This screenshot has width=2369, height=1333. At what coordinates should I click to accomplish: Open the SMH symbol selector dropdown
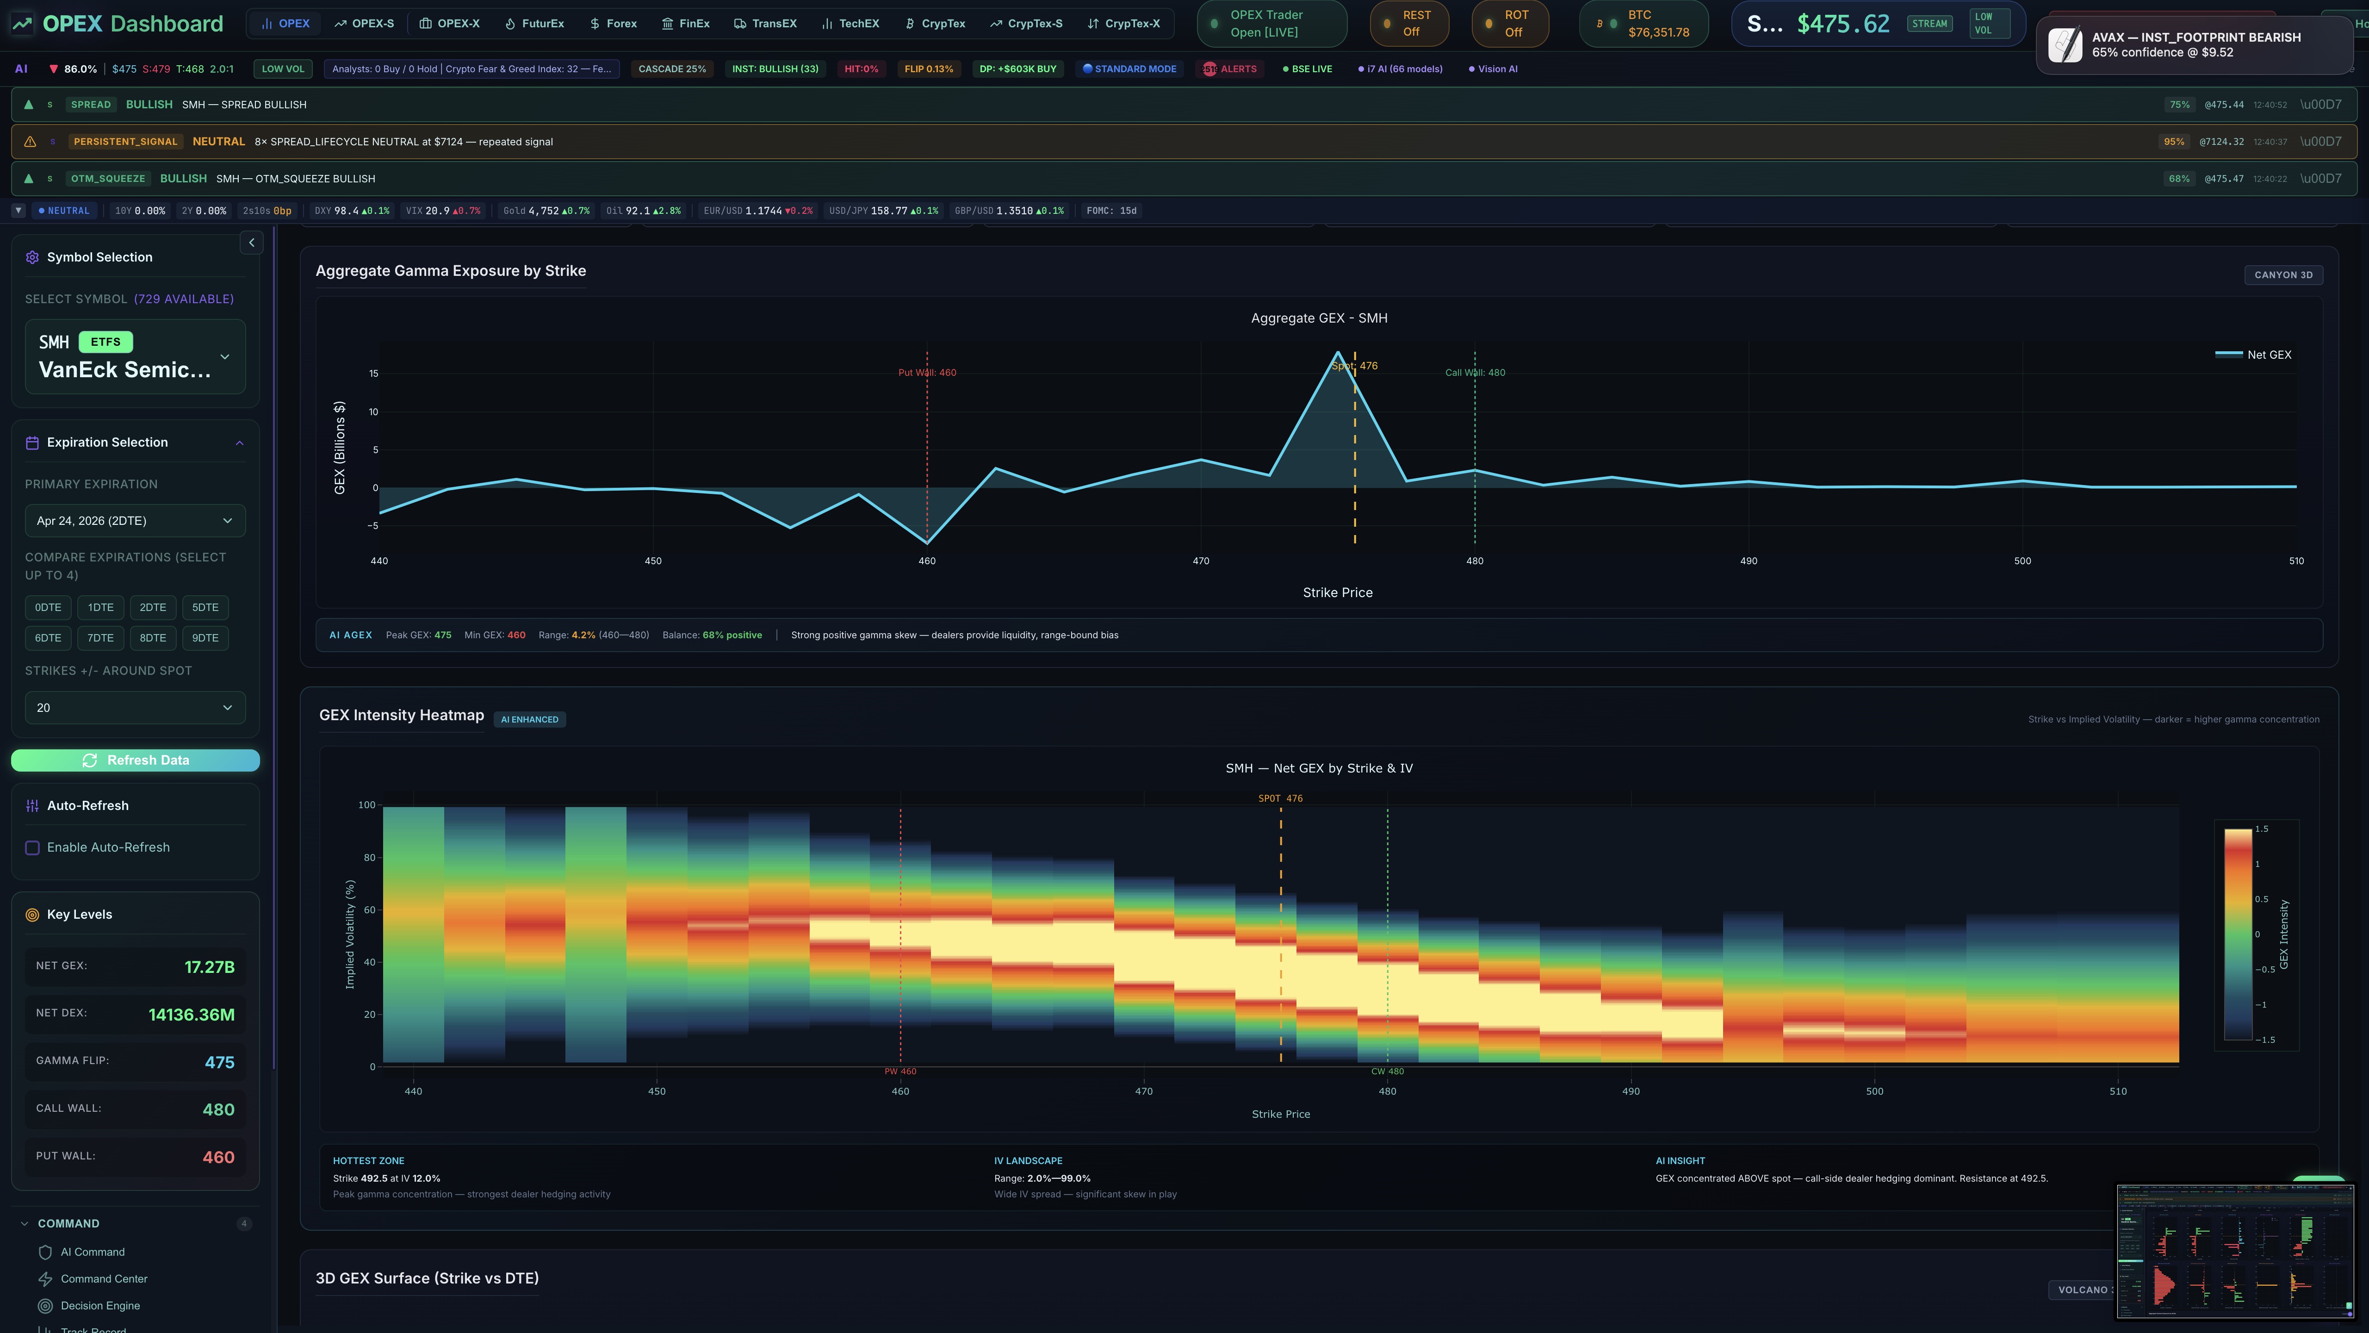tap(135, 357)
